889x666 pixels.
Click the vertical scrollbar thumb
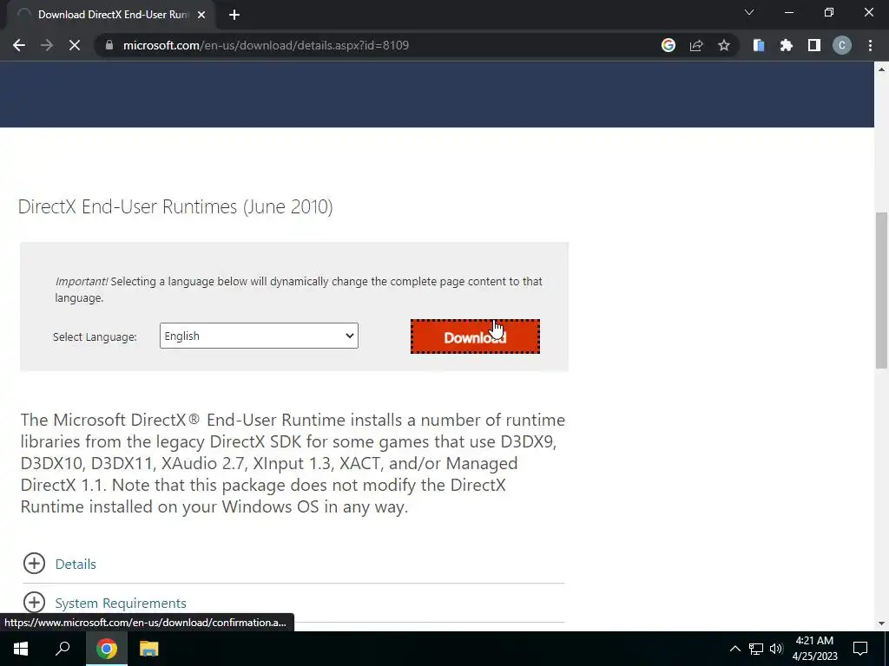tap(881, 290)
